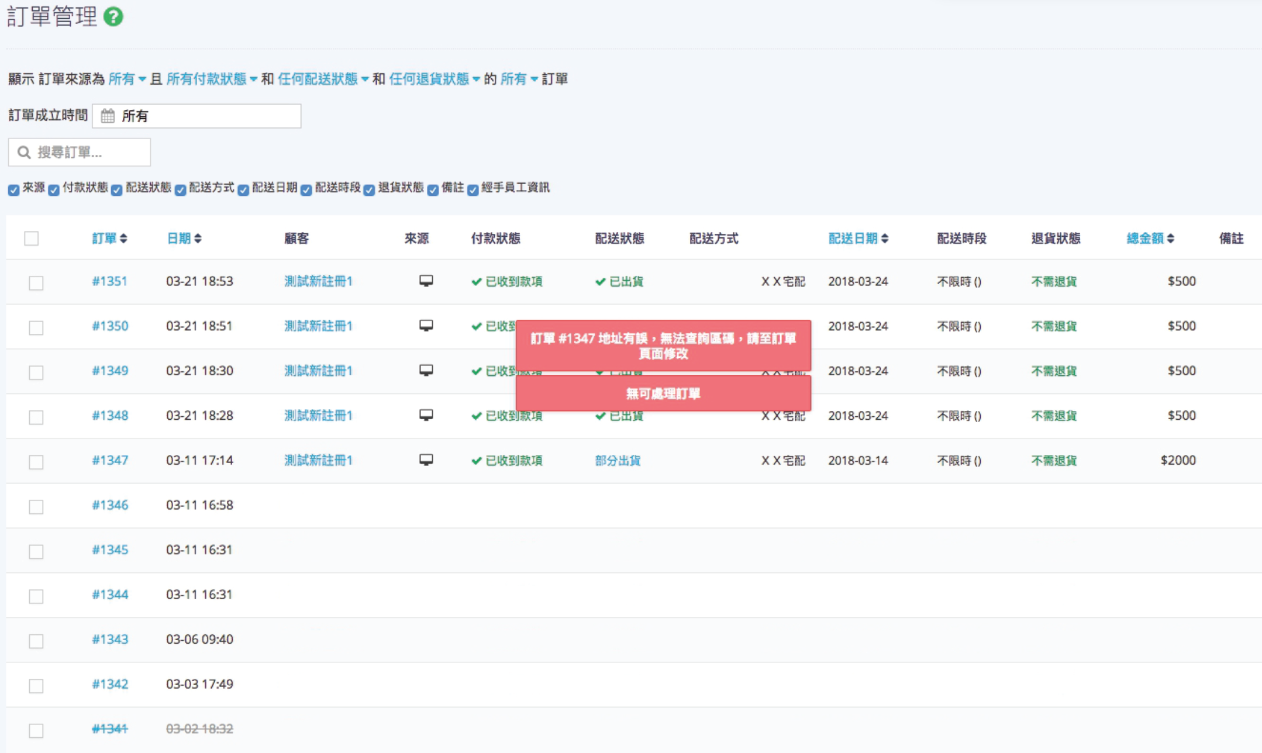The height and width of the screenshot is (753, 1262).
Task: Sort by 配送日期 column header
Action: click(858, 239)
